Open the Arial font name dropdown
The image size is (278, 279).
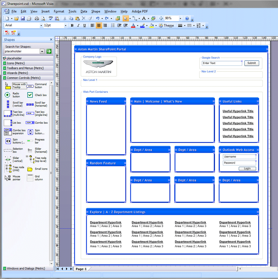pyautogui.click(x=41, y=26)
